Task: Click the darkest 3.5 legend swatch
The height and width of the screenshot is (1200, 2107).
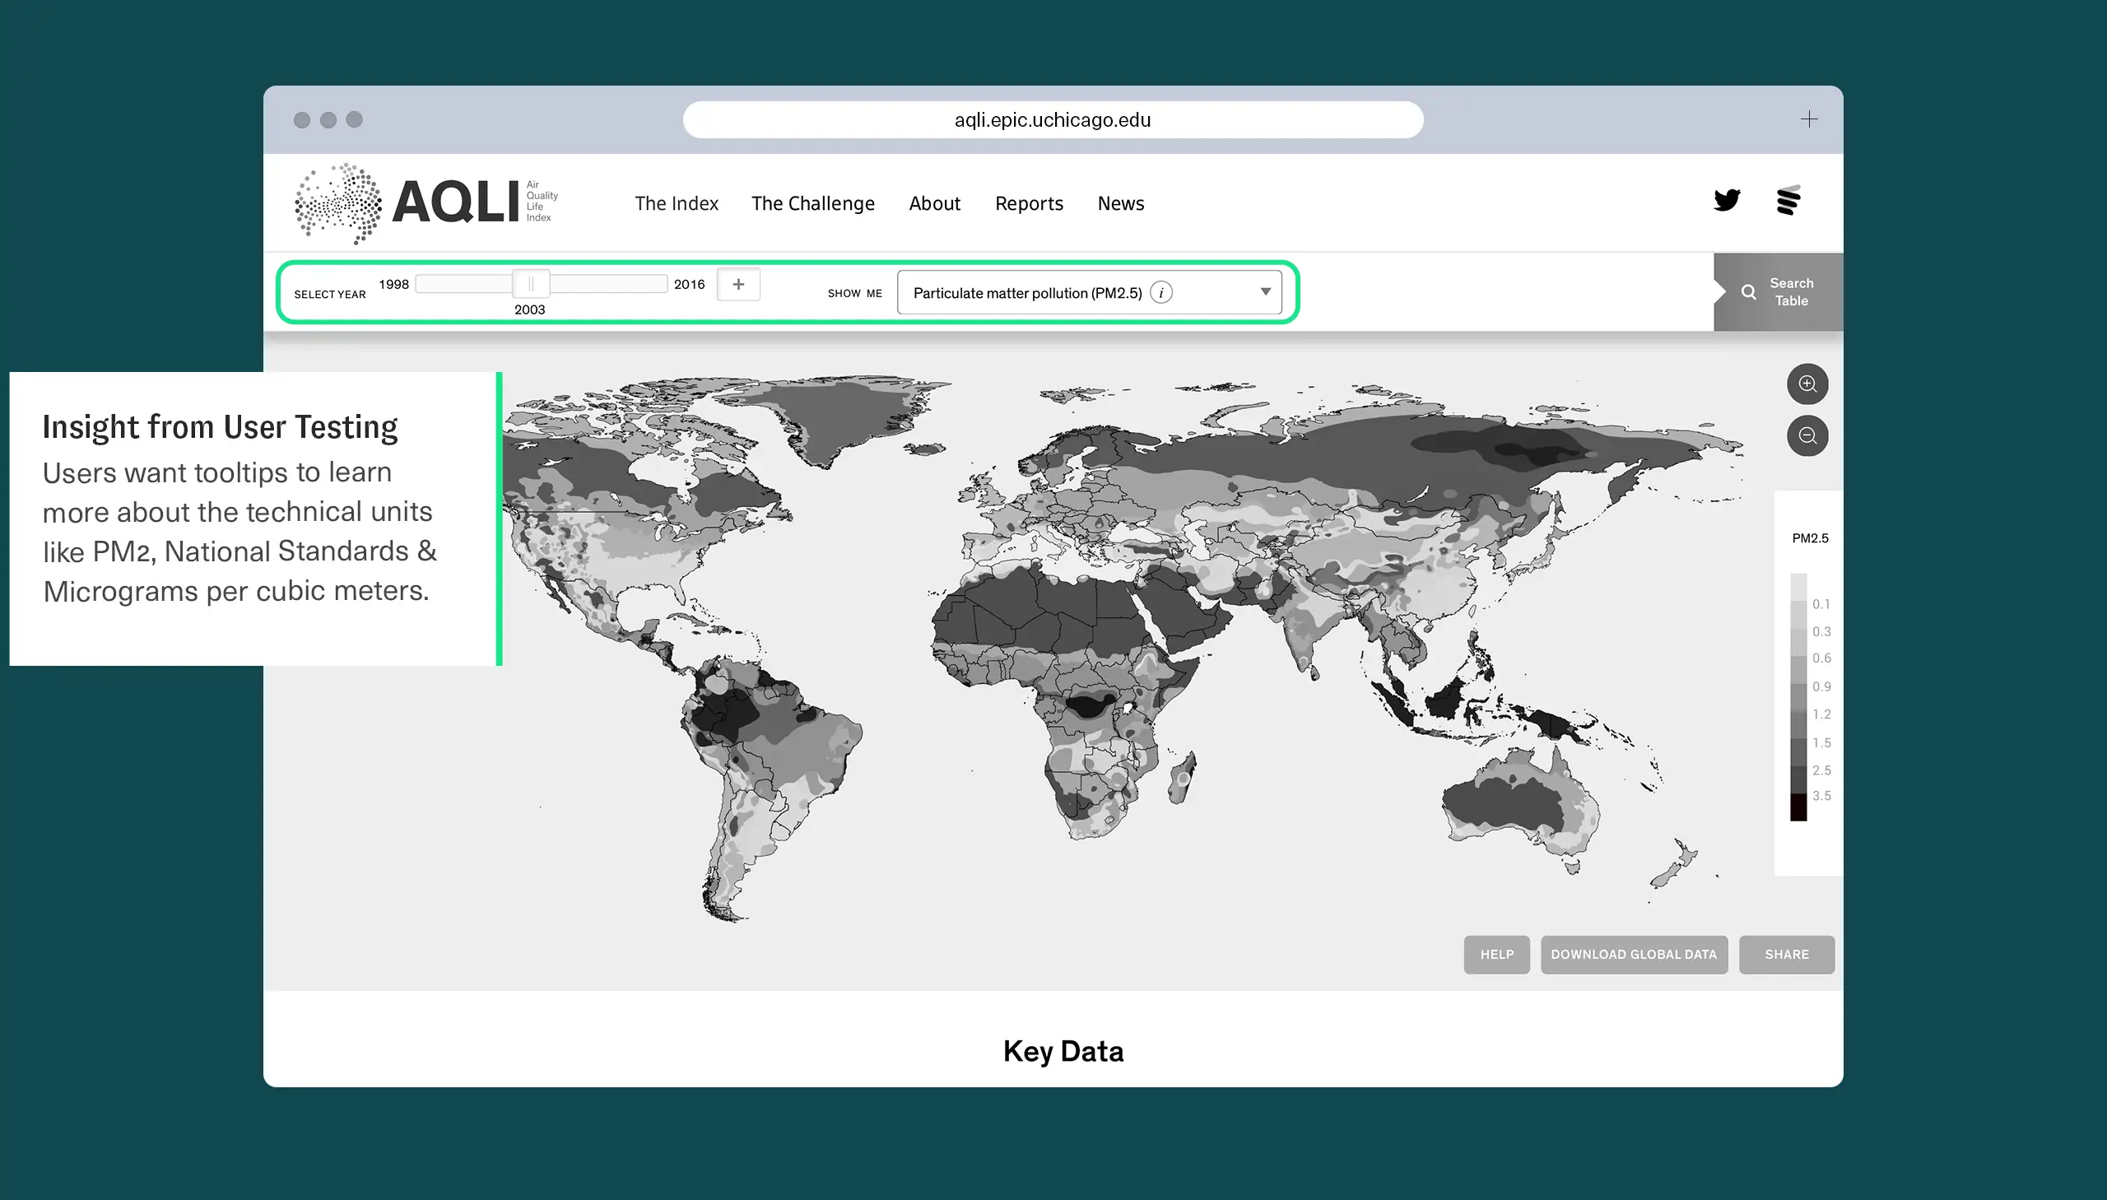Action: click(x=1798, y=806)
